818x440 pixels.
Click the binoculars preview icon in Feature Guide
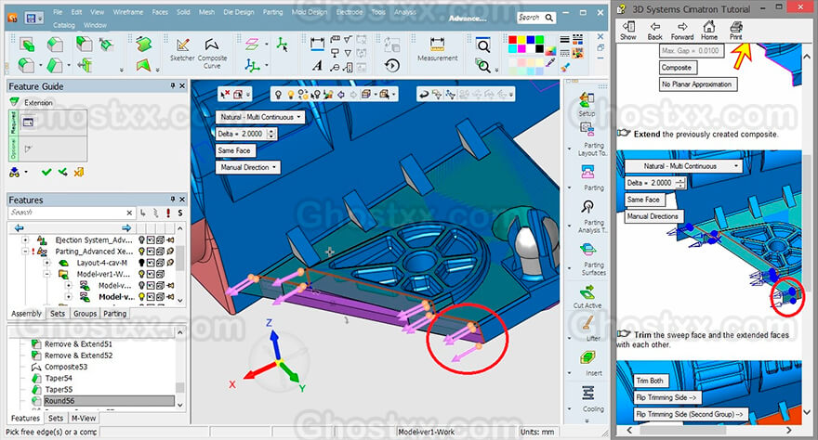[14, 173]
